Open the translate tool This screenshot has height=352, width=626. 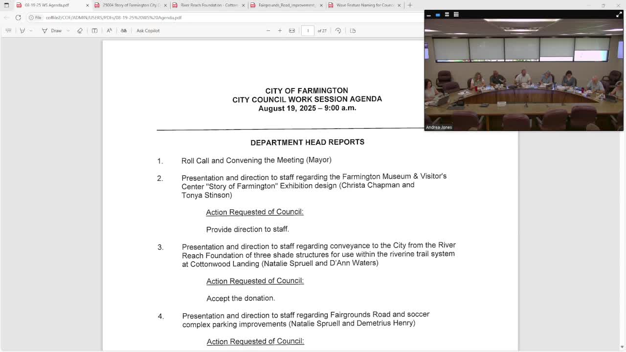pos(124,30)
